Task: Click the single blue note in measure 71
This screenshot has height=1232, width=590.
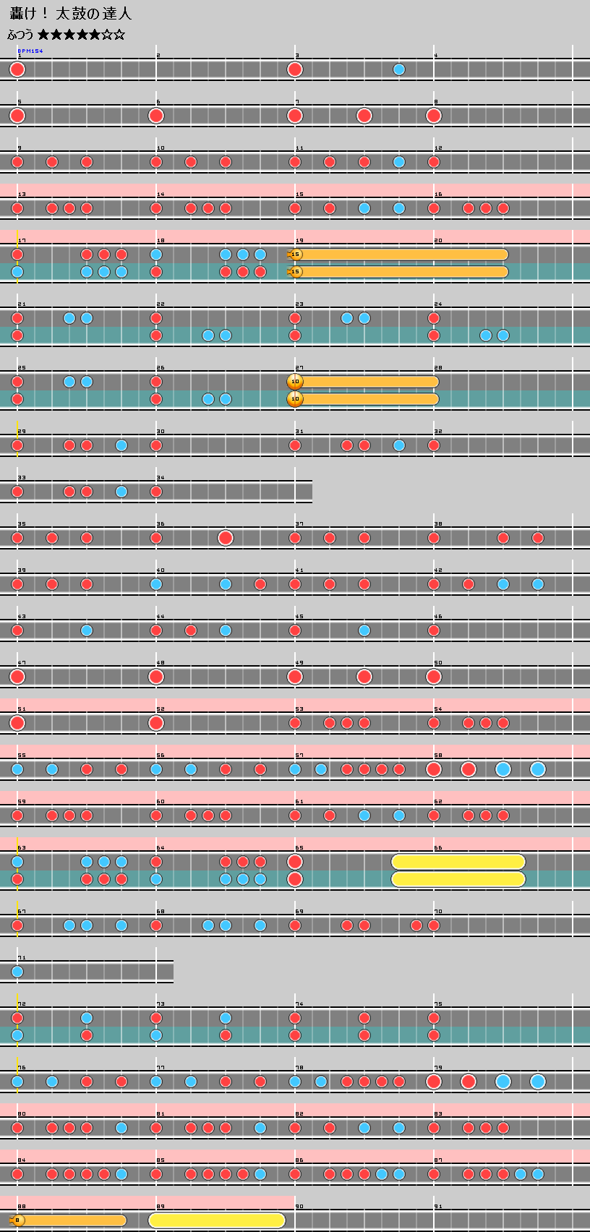Action: [x=17, y=972]
